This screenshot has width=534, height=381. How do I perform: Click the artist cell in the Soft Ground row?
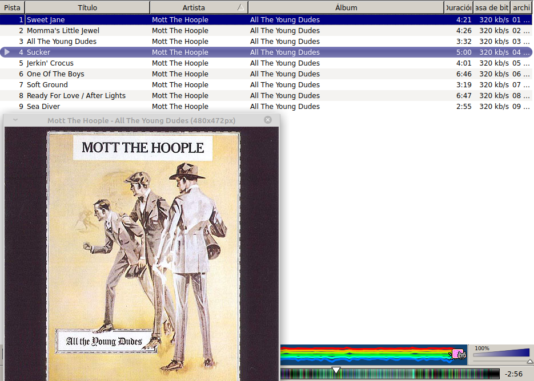[180, 85]
